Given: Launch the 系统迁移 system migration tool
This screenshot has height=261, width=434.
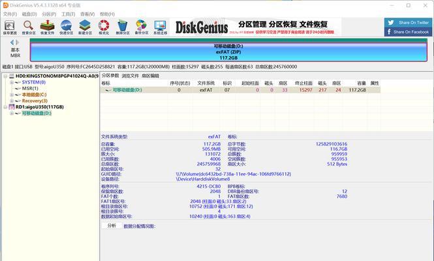Looking at the screenshot, I should 161,27.
